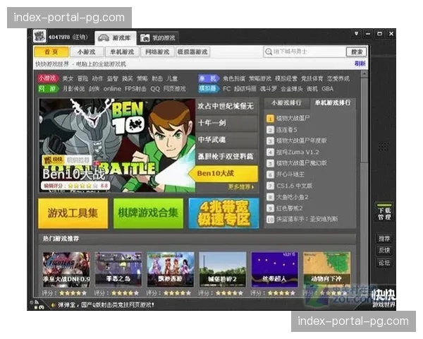The height and width of the screenshot is (339, 423).
Task: Open the 角色扮演 single-player category
Action: click(234, 78)
